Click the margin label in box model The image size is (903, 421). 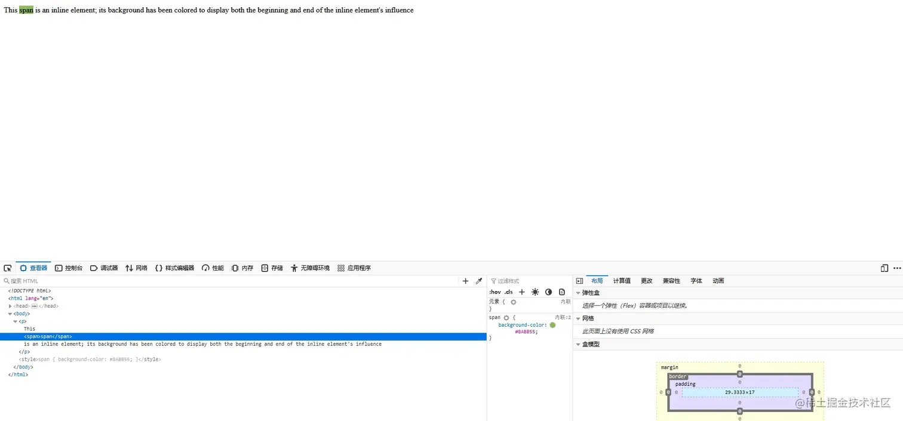[669, 367]
